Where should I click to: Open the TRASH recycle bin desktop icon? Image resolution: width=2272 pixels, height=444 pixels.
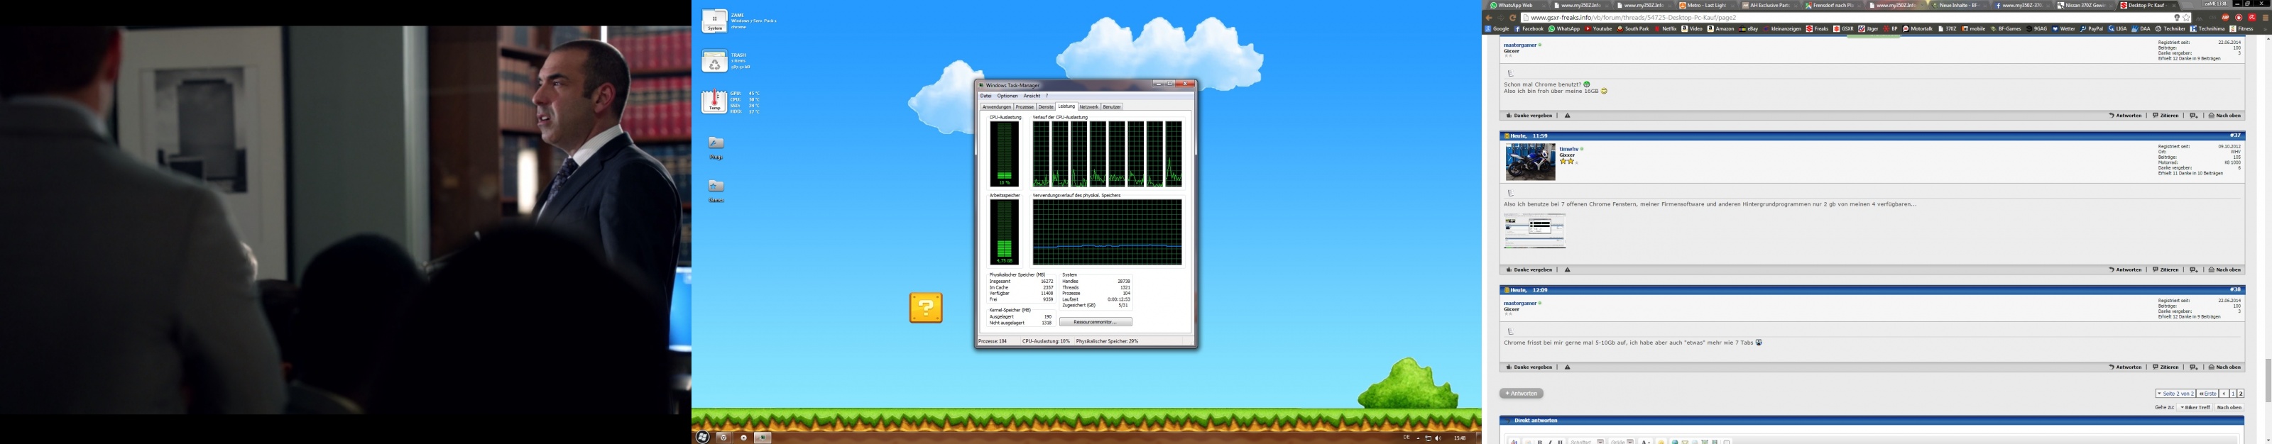[x=714, y=62]
